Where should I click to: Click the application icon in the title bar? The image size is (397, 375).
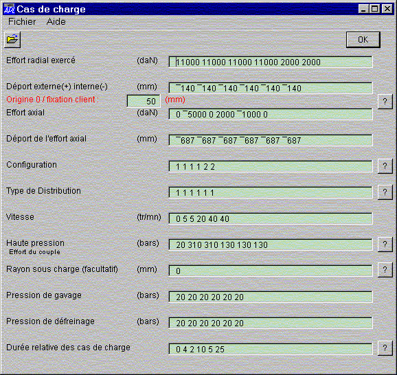(x=9, y=9)
